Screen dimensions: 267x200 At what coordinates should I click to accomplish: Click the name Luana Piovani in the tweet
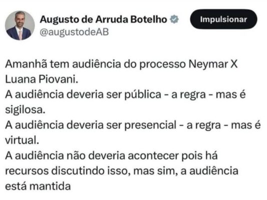click(x=41, y=79)
